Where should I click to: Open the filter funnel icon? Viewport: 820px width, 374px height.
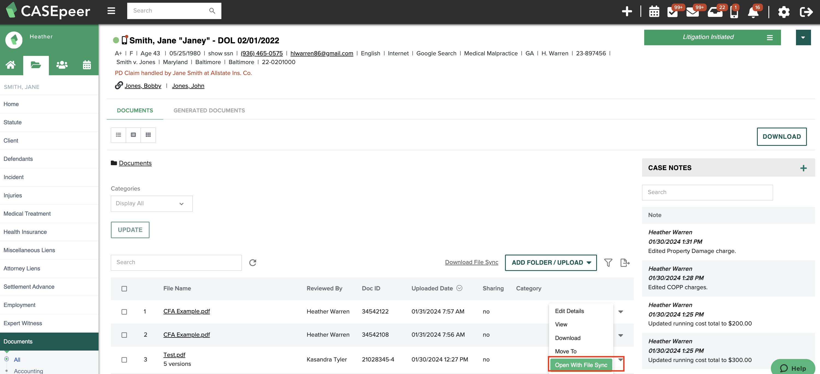pos(608,263)
